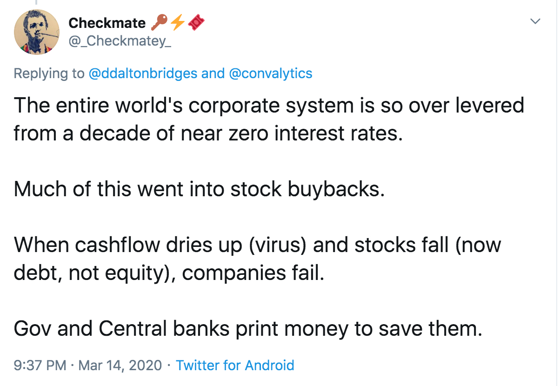
Task: Open the tweet options chevron menu
Action: (x=536, y=21)
